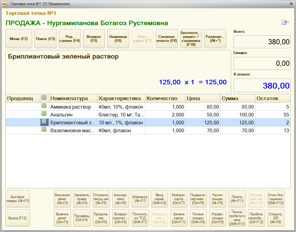
Task: Click the Скидка amount field
Action: click(x=261, y=63)
